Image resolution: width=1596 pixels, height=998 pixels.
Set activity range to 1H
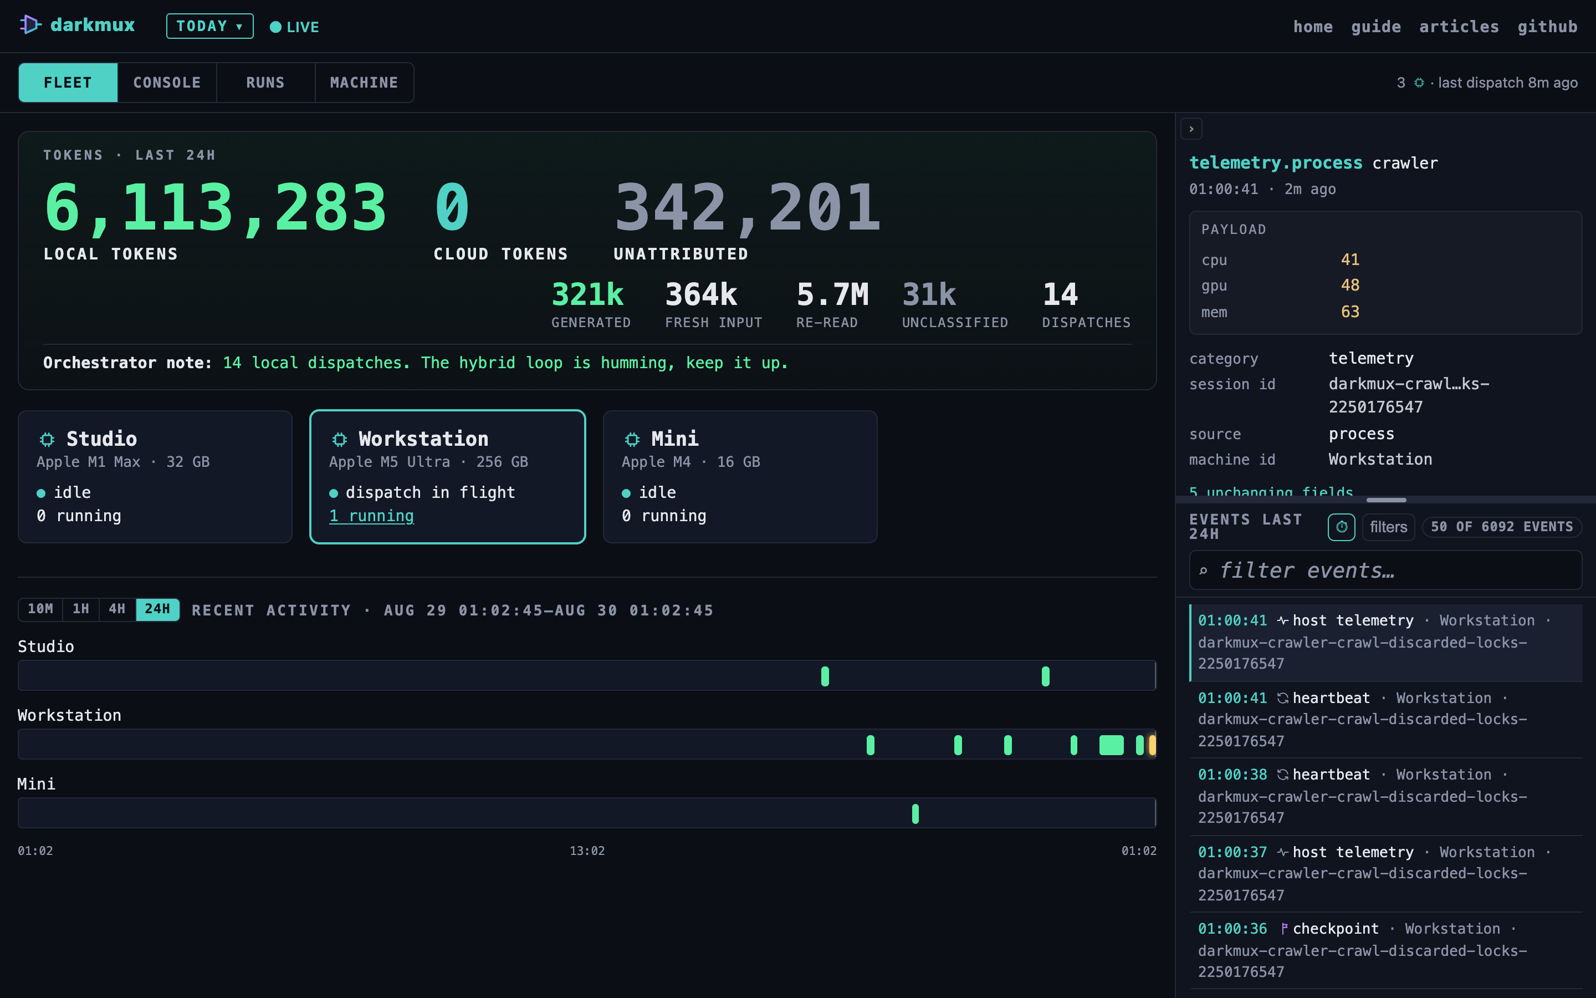(80, 609)
